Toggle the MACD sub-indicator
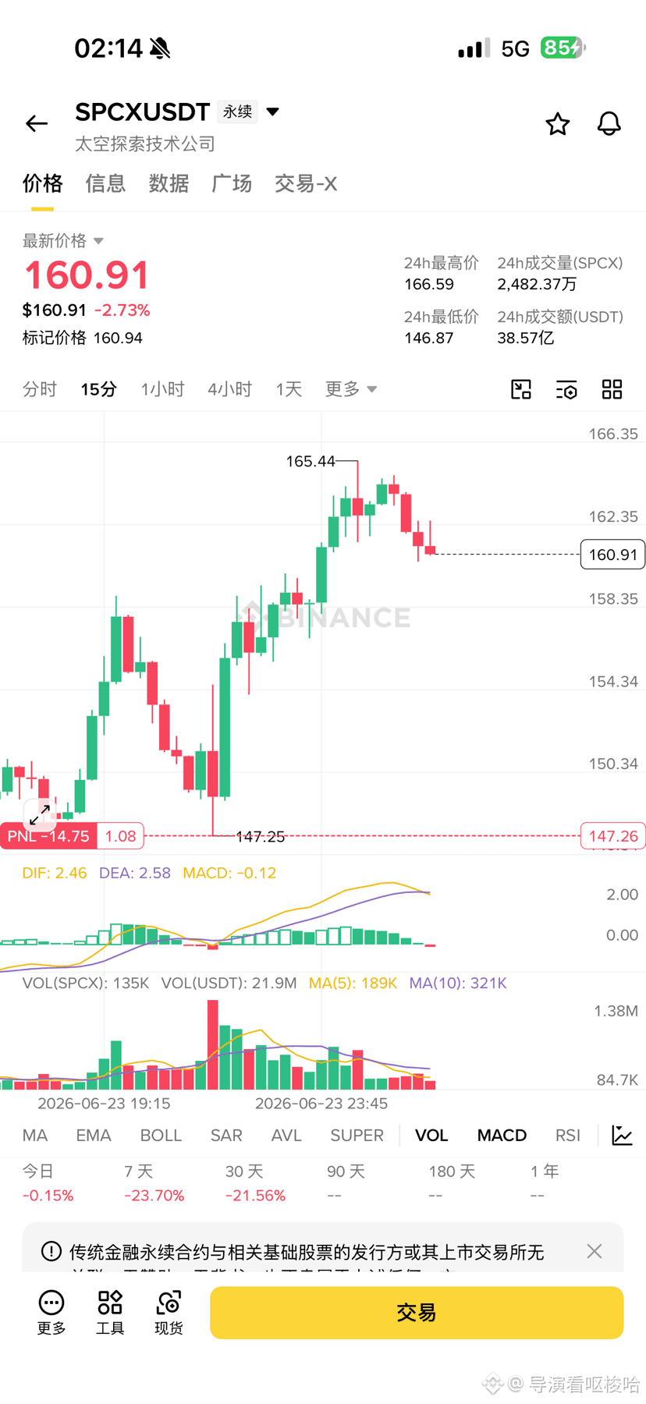The width and height of the screenshot is (646, 1404). tap(502, 1136)
